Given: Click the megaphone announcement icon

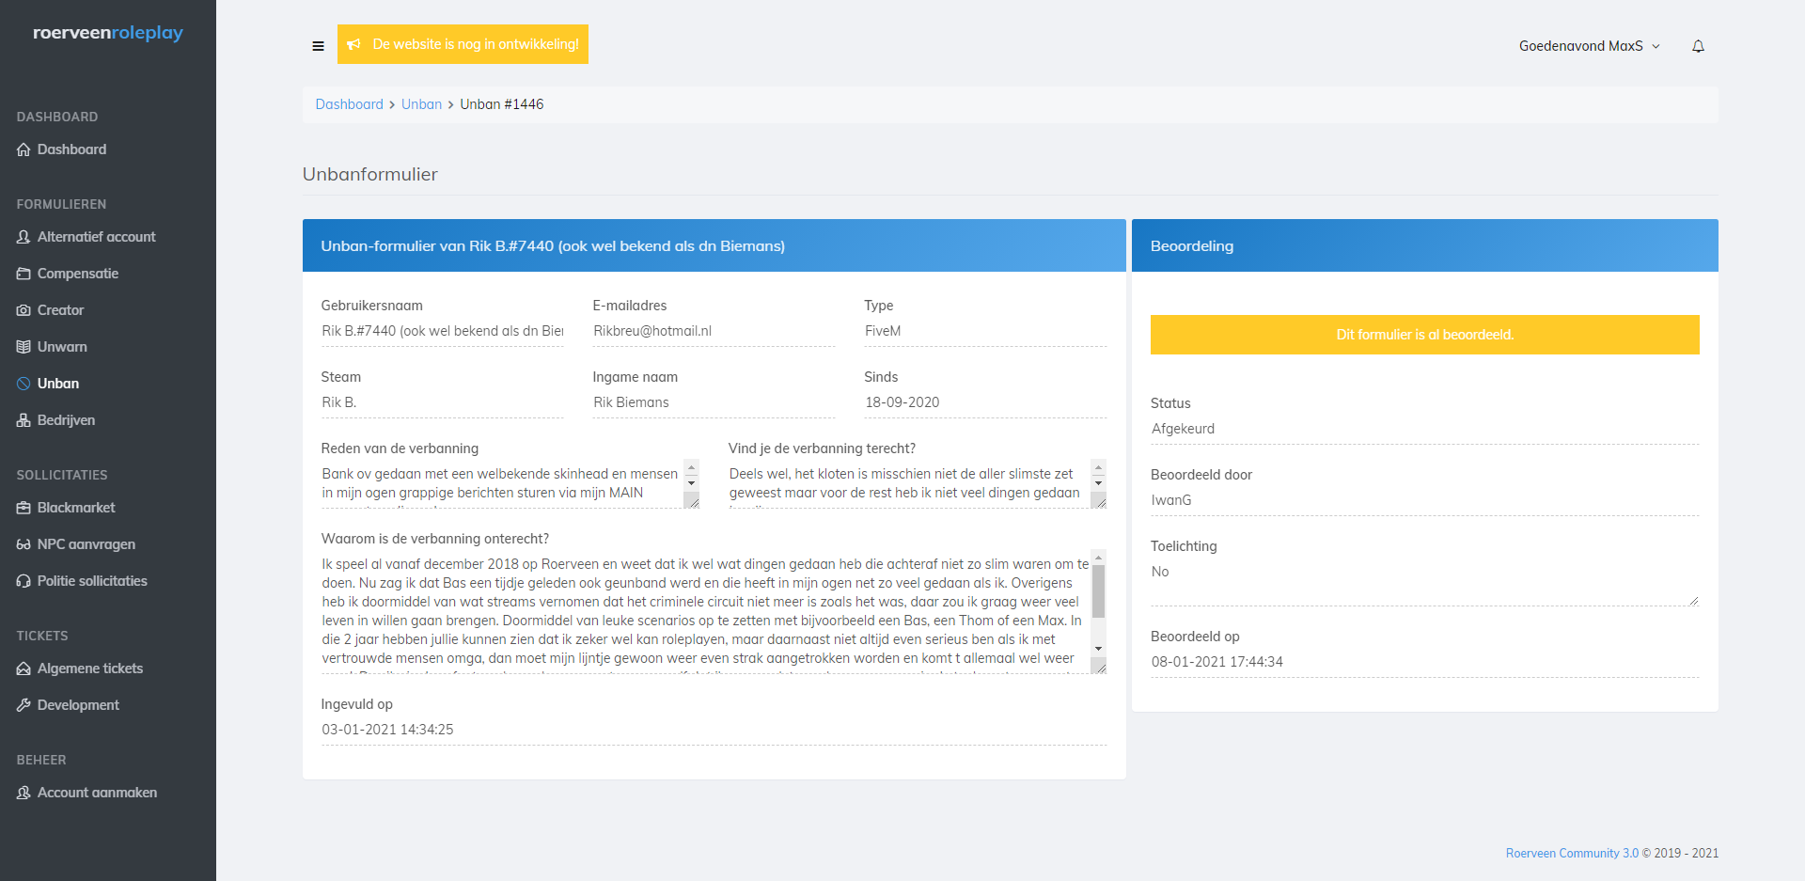Looking at the screenshot, I should coord(354,44).
